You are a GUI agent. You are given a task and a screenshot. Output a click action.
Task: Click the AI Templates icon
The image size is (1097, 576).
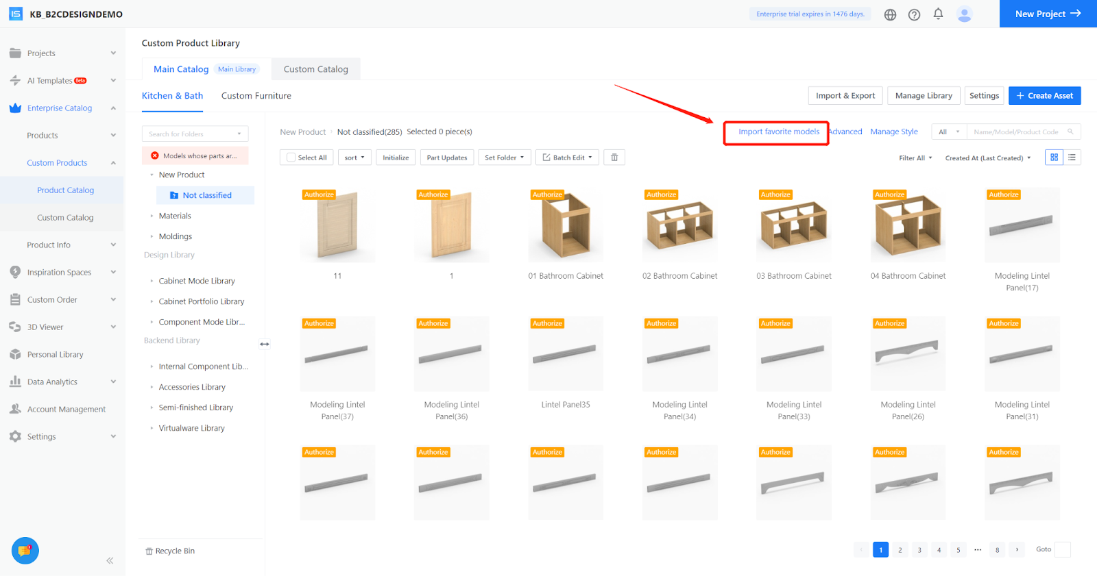pyautogui.click(x=15, y=81)
